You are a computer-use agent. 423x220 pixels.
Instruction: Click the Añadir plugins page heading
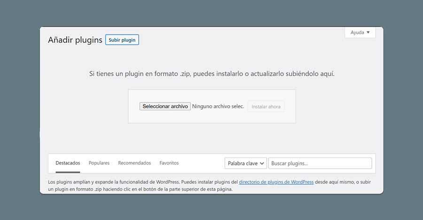click(75, 40)
